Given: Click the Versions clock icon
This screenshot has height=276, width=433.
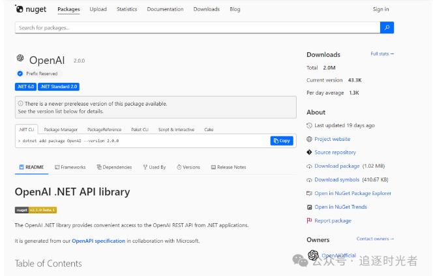Looking at the screenshot, I should coord(179,167).
